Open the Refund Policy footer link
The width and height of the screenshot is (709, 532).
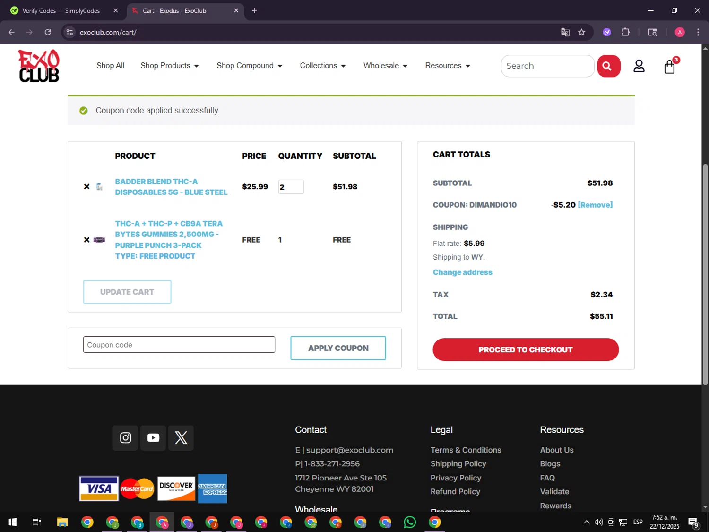455,492
